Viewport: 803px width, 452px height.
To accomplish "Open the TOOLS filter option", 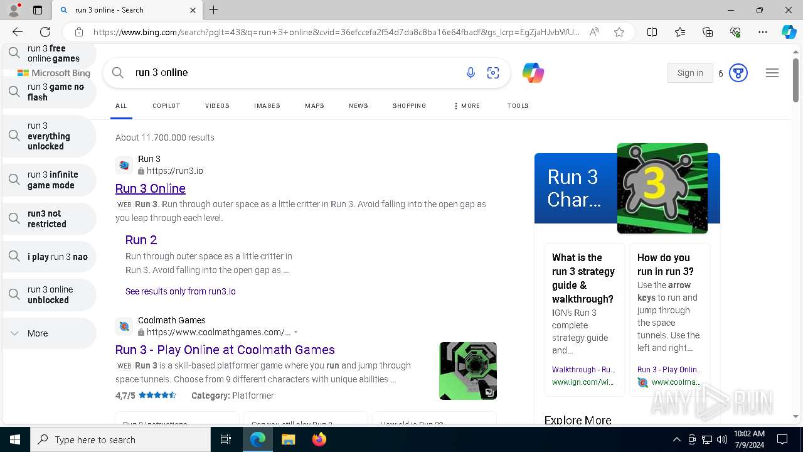I will (x=518, y=106).
